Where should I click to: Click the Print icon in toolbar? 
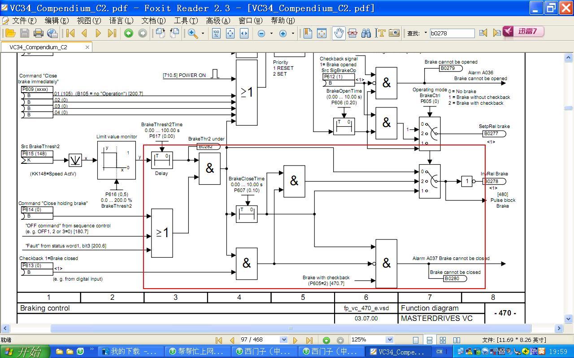[x=39, y=33]
